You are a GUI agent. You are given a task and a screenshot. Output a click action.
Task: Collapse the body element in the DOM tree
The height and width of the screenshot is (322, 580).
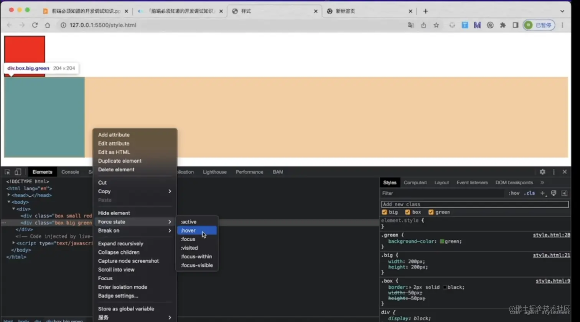[9, 202]
